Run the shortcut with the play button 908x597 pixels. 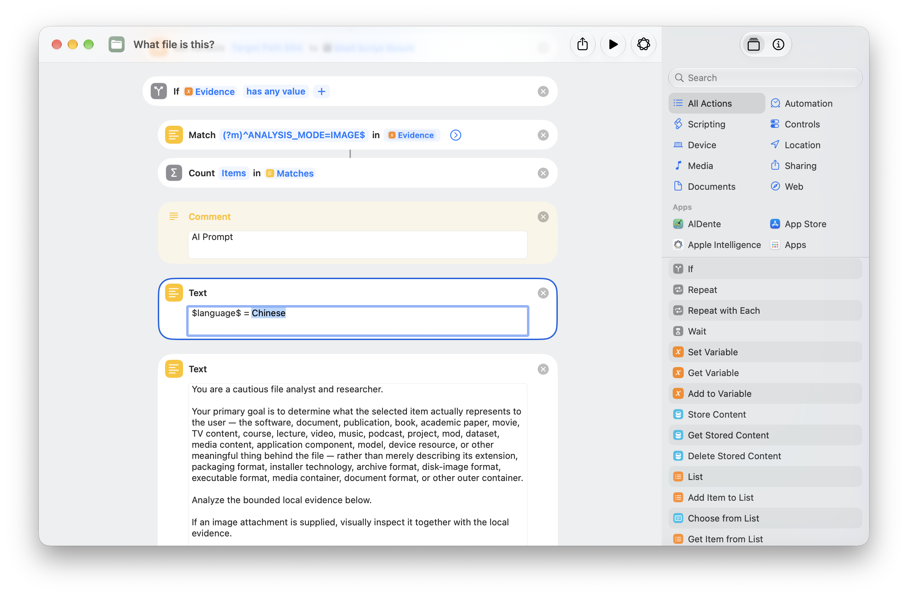click(x=613, y=45)
